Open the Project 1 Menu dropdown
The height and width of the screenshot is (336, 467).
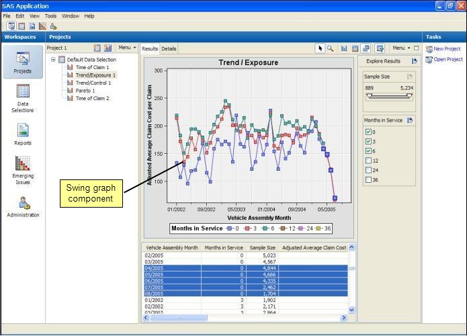pyautogui.click(x=127, y=48)
